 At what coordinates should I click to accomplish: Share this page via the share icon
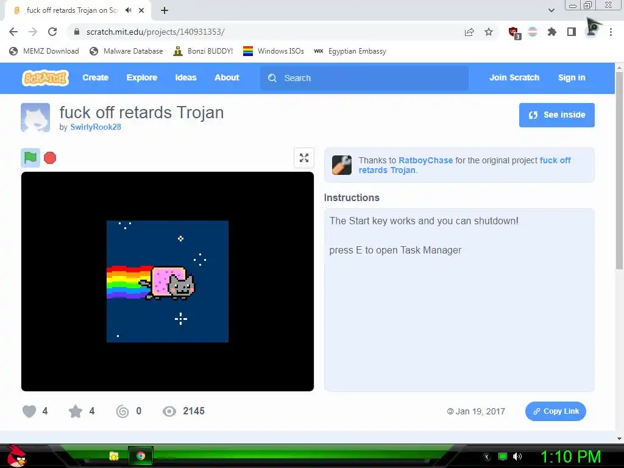pyautogui.click(x=469, y=32)
